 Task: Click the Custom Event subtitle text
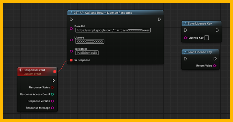[x=32, y=74]
